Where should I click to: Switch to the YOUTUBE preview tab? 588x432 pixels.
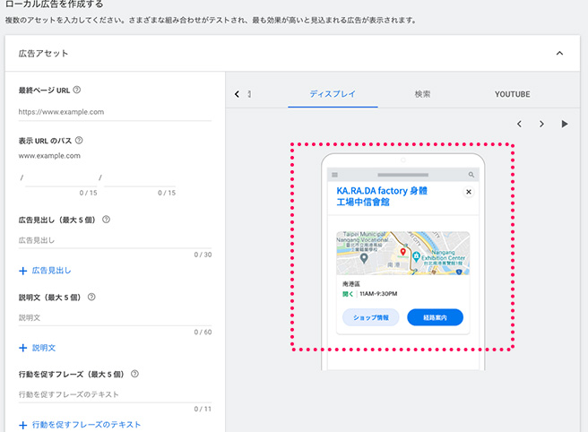click(x=512, y=94)
